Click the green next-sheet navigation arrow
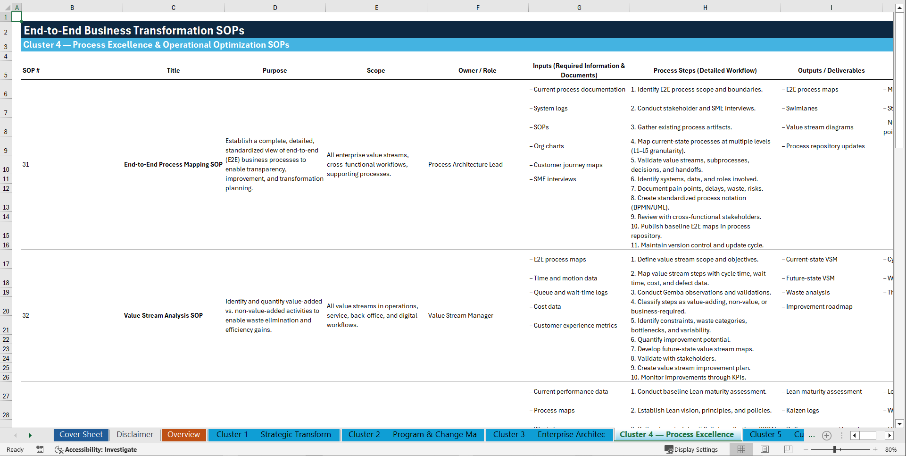This screenshot has width=906, height=456. [x=30, y=435]
